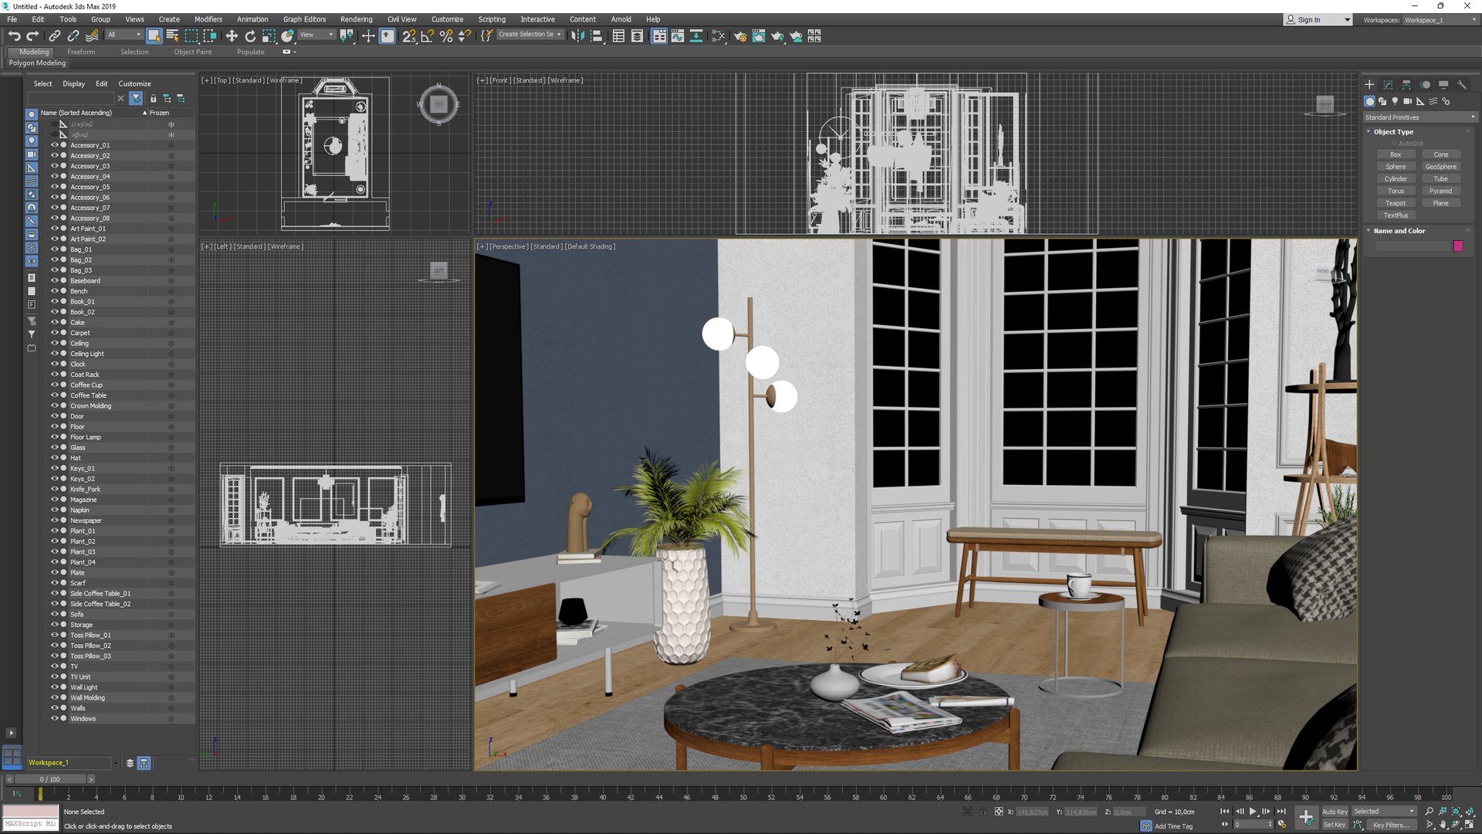Viewport: 1482px width, 834px height.
Task: Open the Create Selection Set dropdown
Action: point(530,35)
